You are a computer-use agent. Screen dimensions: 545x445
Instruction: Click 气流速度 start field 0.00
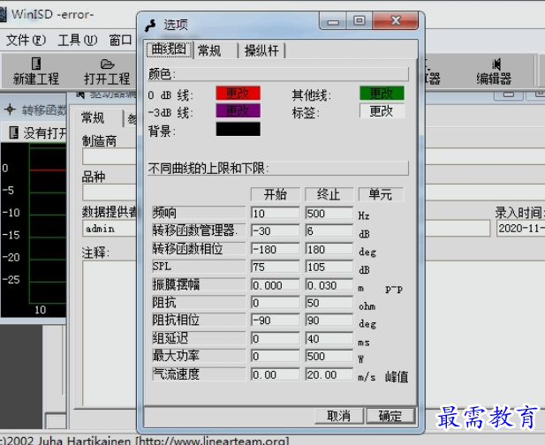[275, 374]
